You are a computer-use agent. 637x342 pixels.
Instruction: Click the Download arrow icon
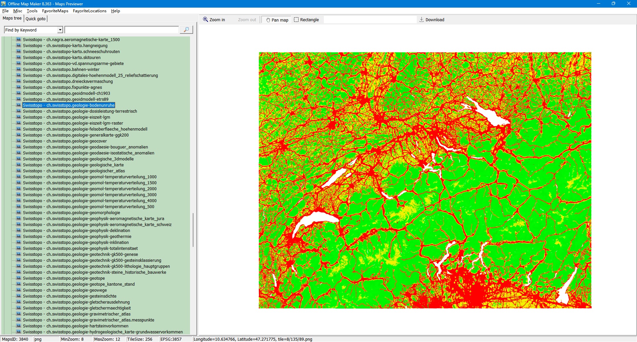(x=421, y=20)
